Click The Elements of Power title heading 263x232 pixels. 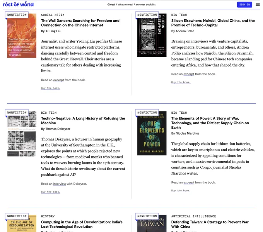tap(210, 123)
